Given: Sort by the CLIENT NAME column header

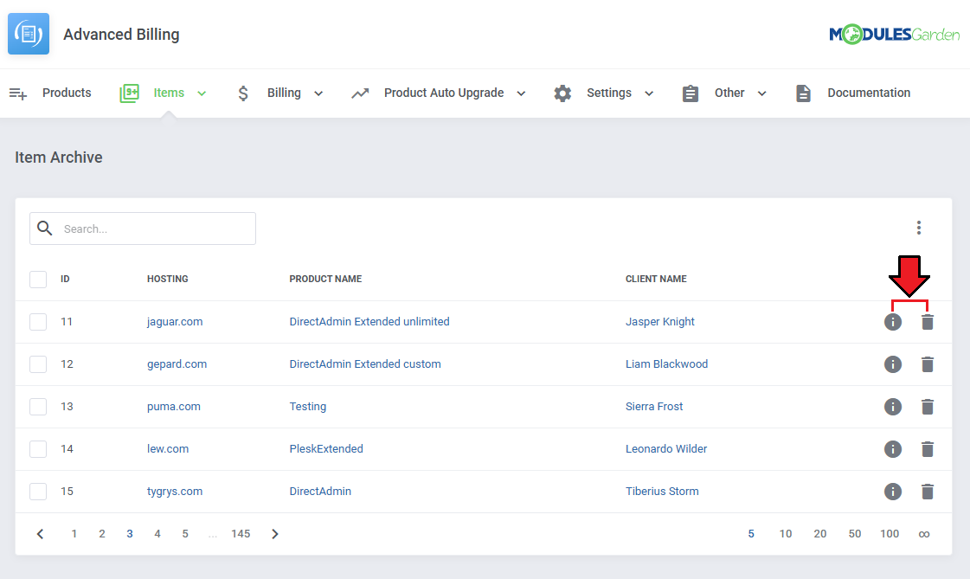Looking at the screenshot, I should pos(656,279).
